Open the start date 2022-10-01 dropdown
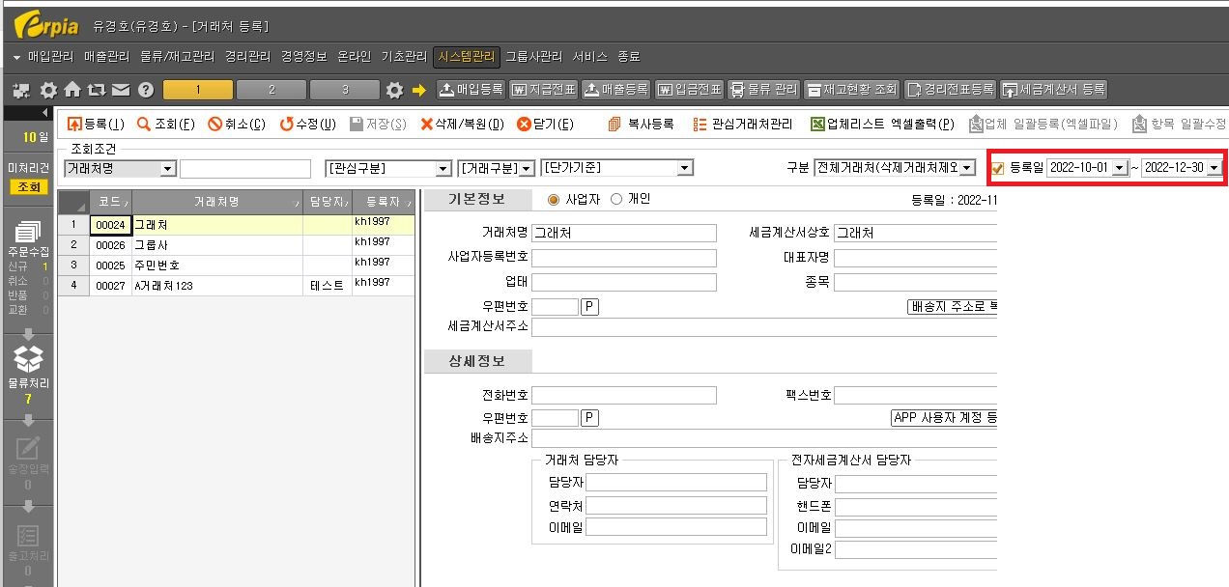The width and height of the screenshot is (1229, 587). pyautogui.click(x=1120, y=168)
